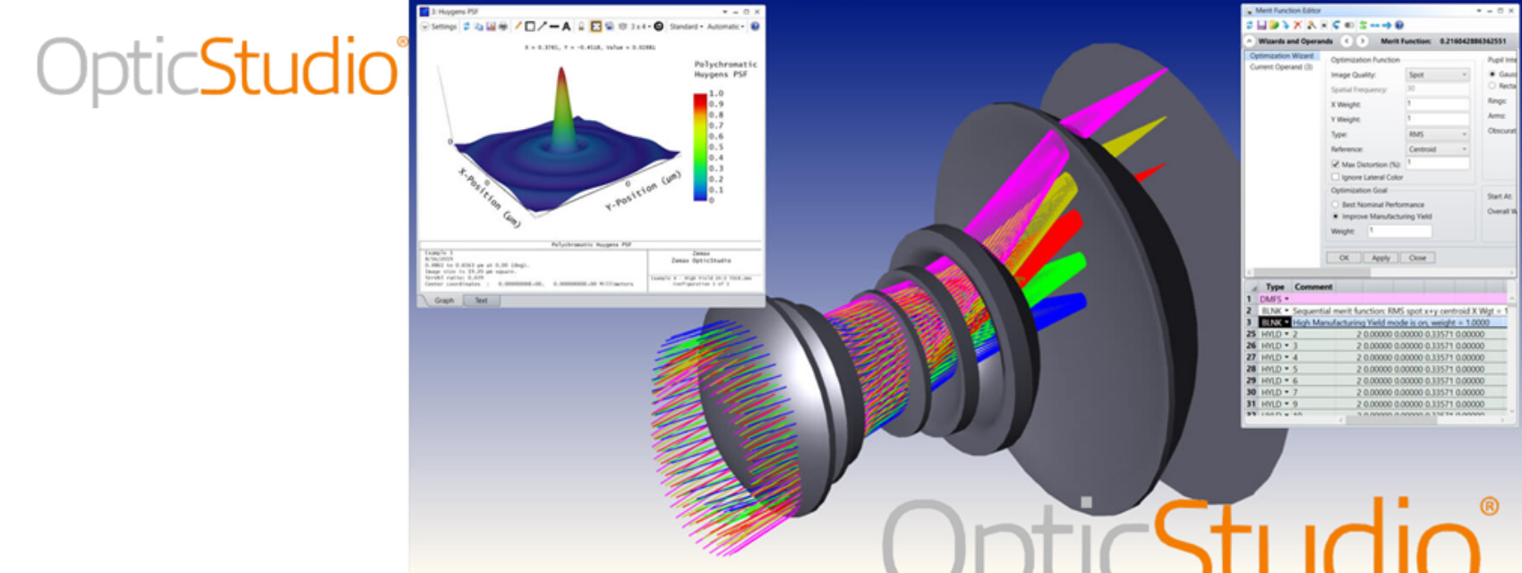
Task: Select Current Operand (3) in wizard list
Action: point(1280,67)
